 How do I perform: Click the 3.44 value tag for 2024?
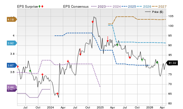coord(12,87)
